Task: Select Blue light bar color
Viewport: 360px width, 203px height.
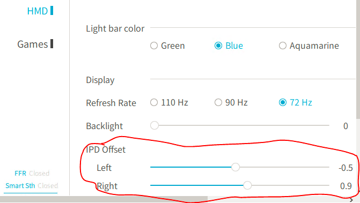Action: coord(229,46)
